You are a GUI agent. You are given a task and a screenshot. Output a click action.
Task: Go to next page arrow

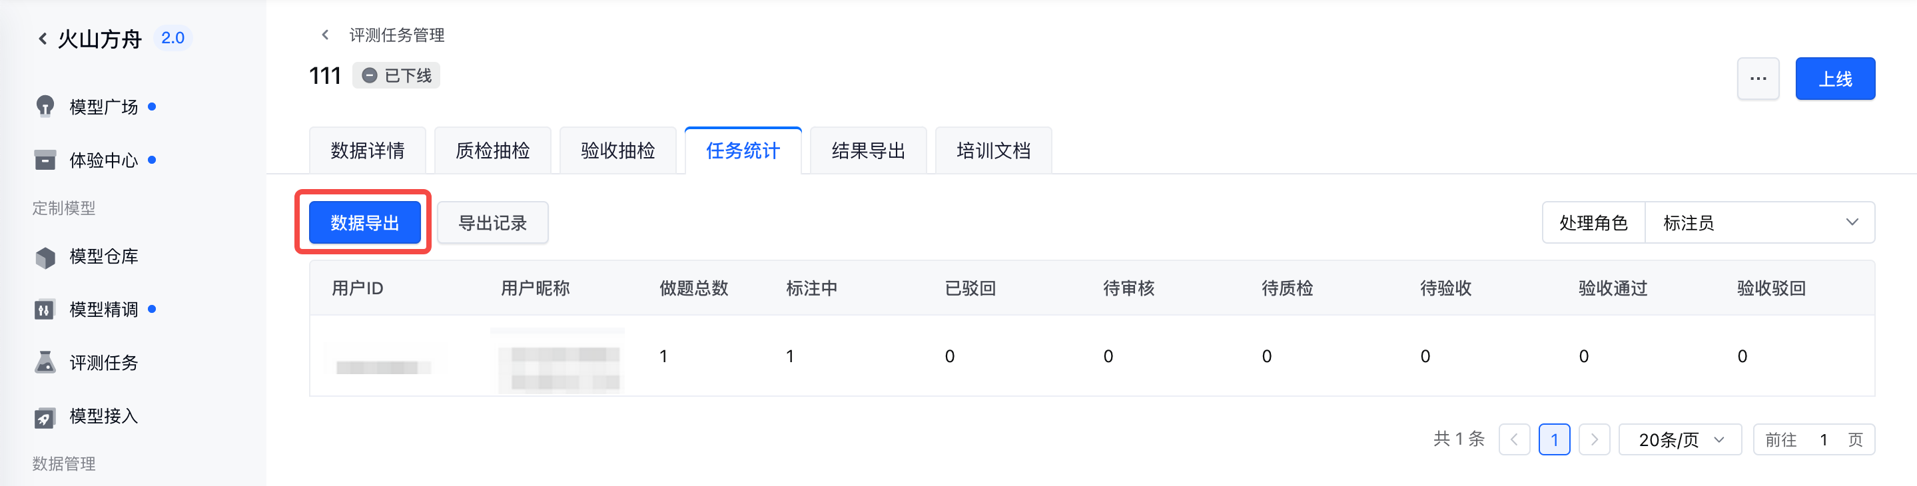(1594, 440)
